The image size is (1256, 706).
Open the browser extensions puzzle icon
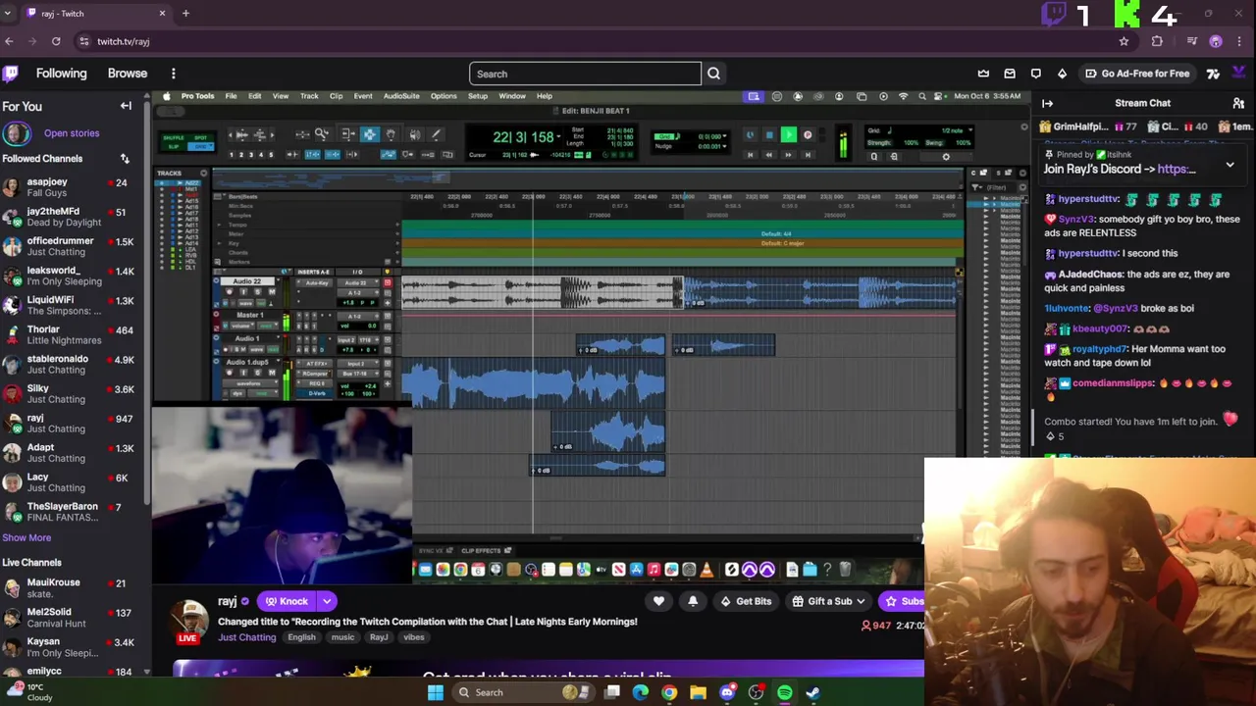(1157, 41)
